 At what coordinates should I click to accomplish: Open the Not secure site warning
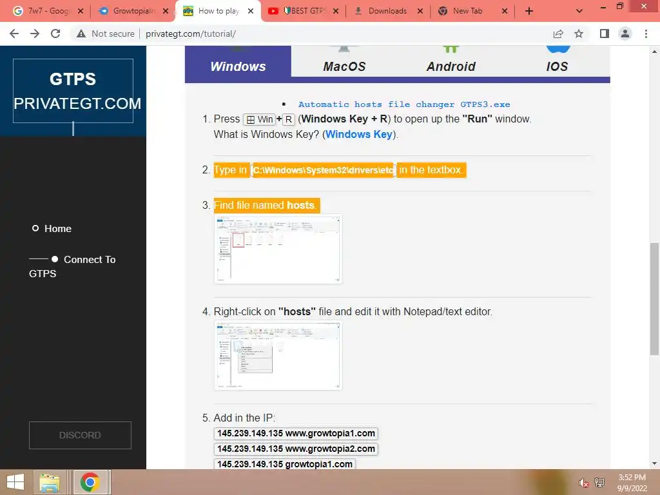pos(106,34)
